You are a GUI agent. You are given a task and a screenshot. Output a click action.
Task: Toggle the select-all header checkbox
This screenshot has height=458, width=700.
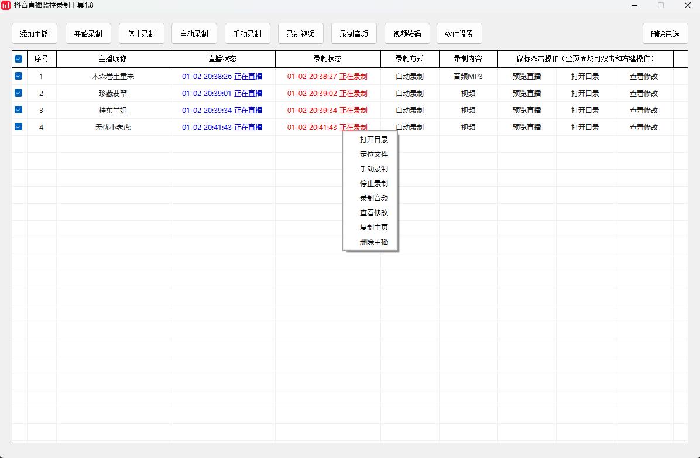click(19, 59)
